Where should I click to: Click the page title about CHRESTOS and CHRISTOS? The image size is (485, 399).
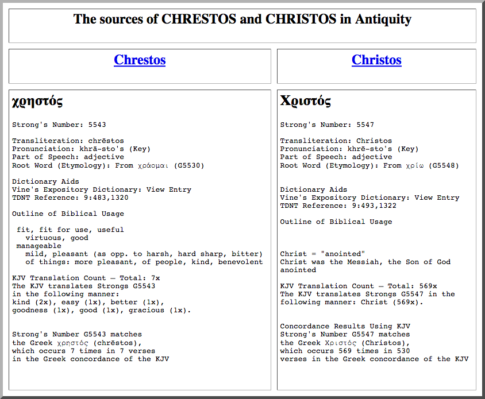[242, 20]
